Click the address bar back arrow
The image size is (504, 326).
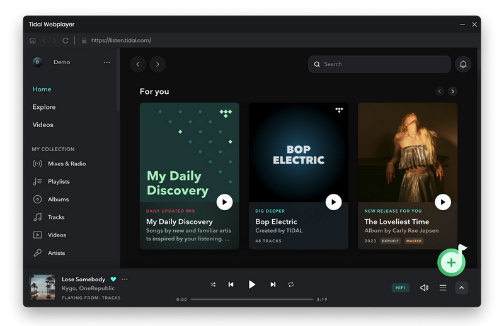[43, 40]
